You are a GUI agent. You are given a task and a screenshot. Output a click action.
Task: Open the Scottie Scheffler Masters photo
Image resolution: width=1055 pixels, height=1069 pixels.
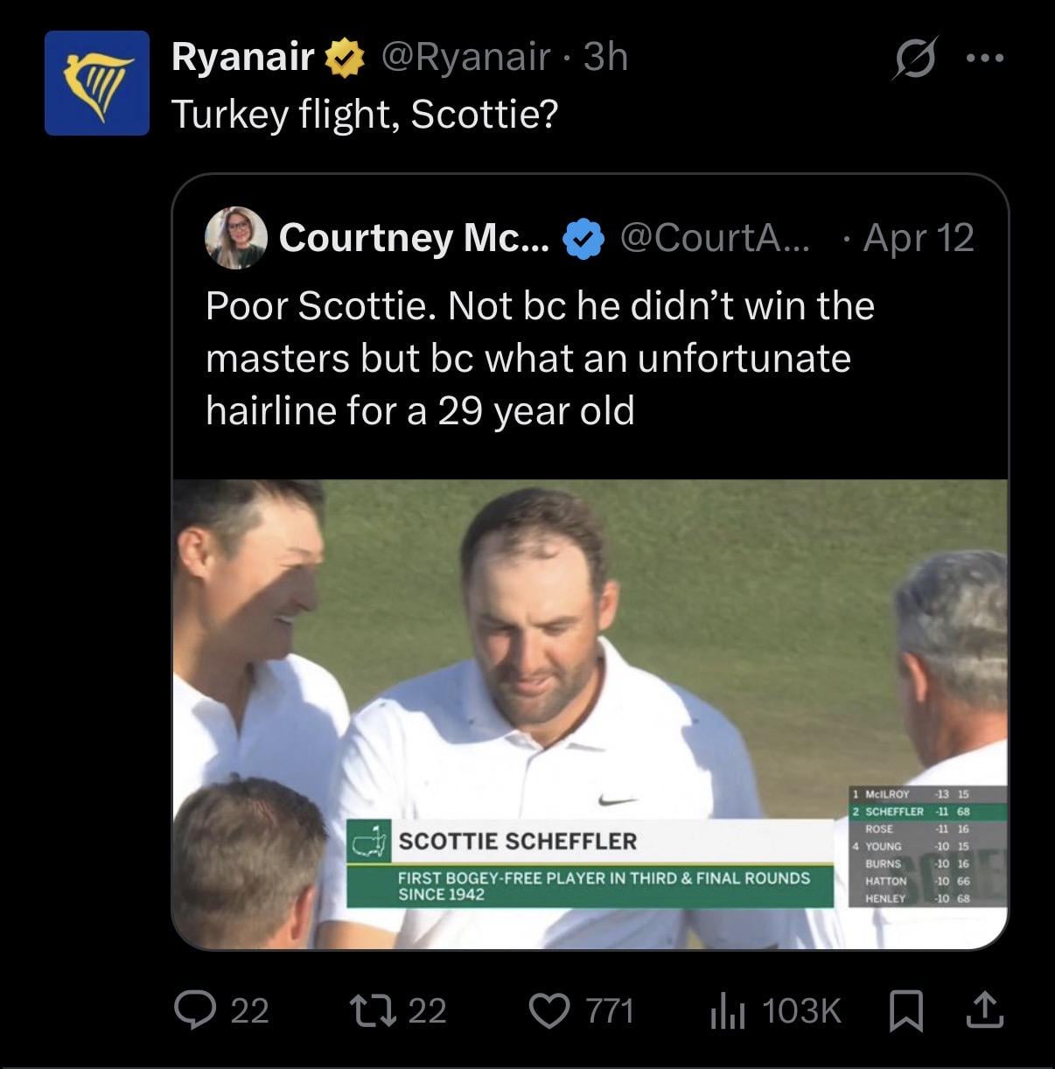(590, 713)
